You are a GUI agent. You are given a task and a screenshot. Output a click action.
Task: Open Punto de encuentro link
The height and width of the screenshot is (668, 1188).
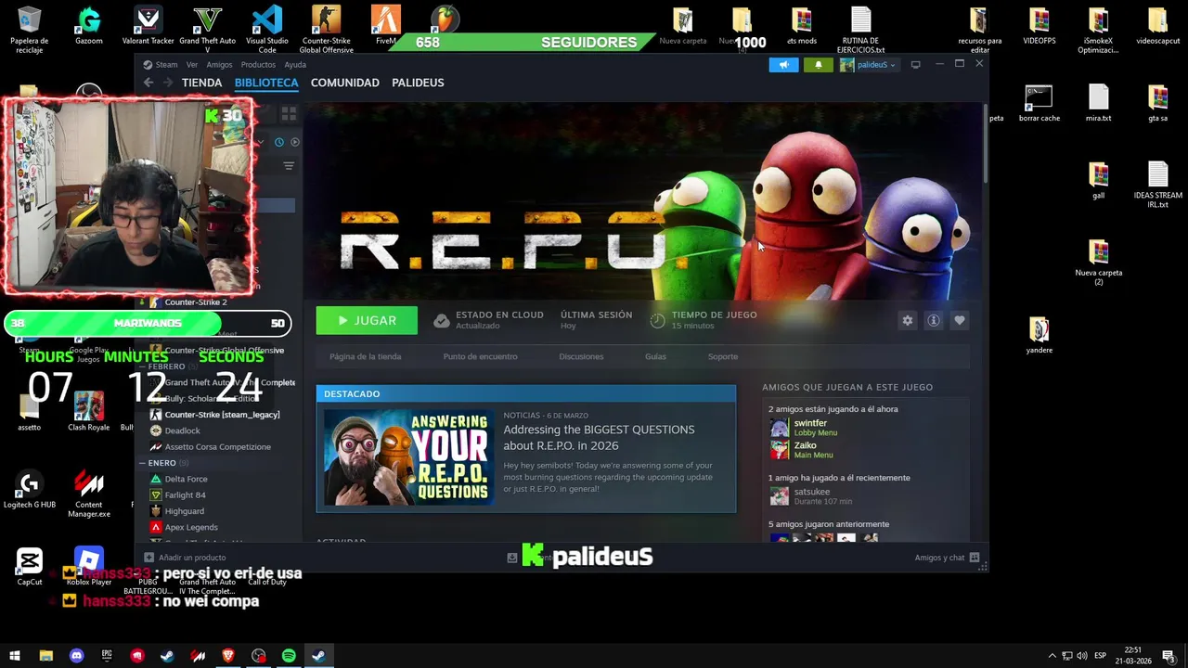click(x=480, y=356)
